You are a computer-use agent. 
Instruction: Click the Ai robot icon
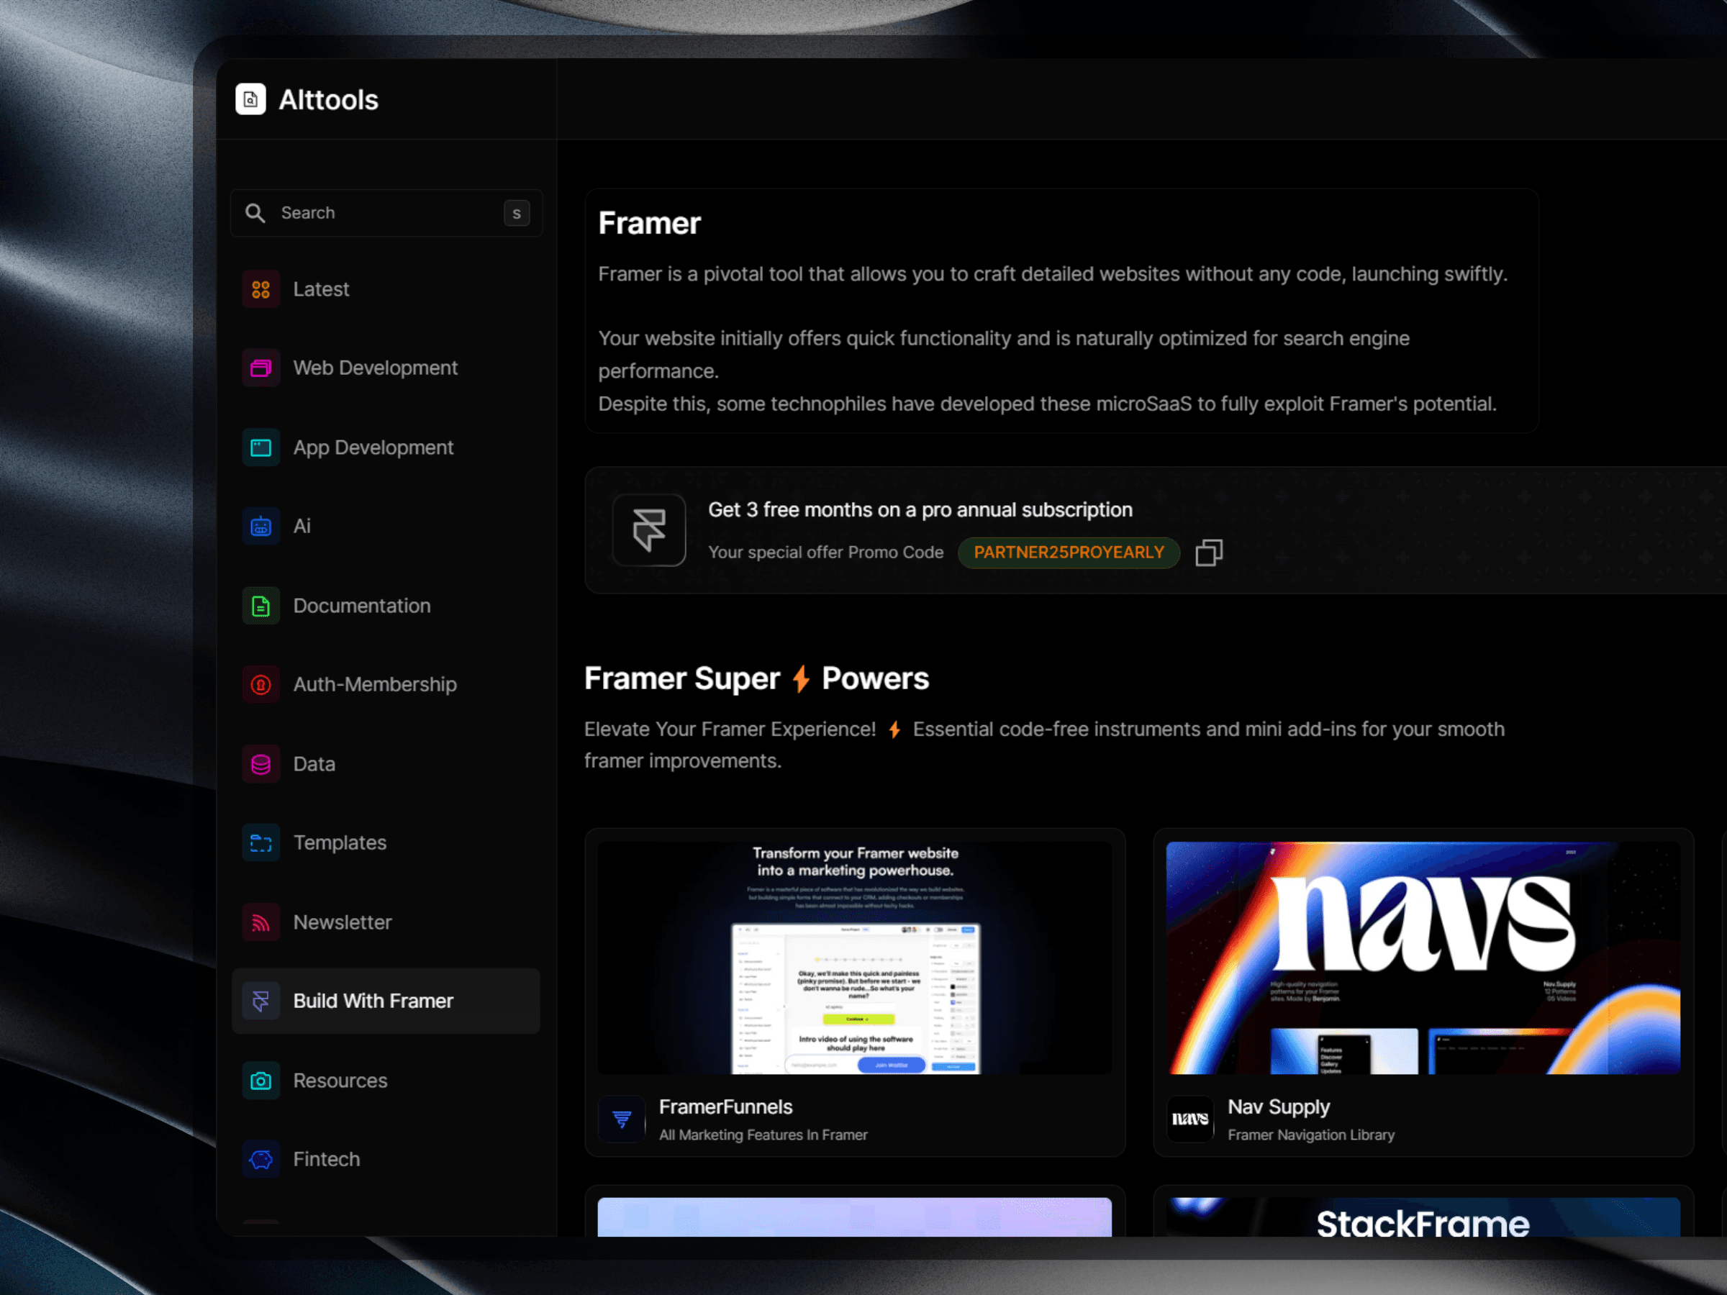point(260,526)
